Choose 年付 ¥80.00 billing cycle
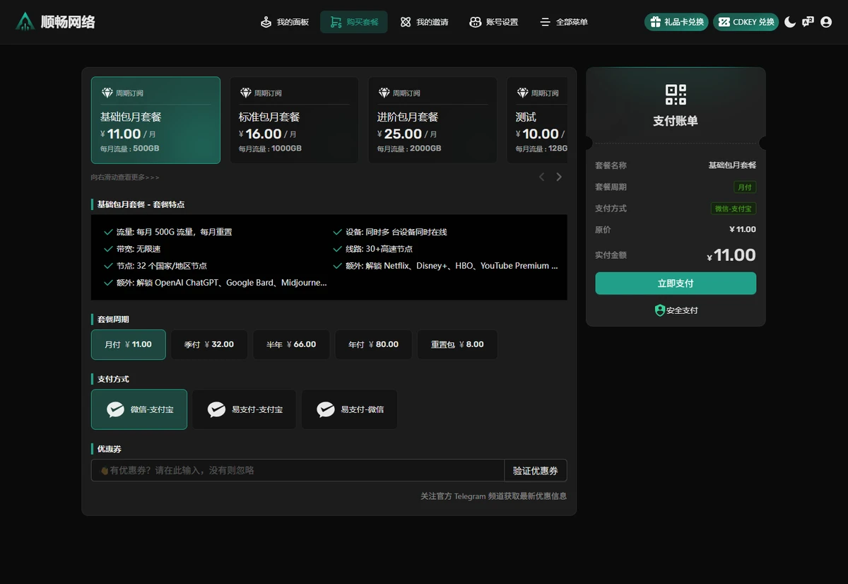Viewport: 848px width, 584px height. pos(373,344)
